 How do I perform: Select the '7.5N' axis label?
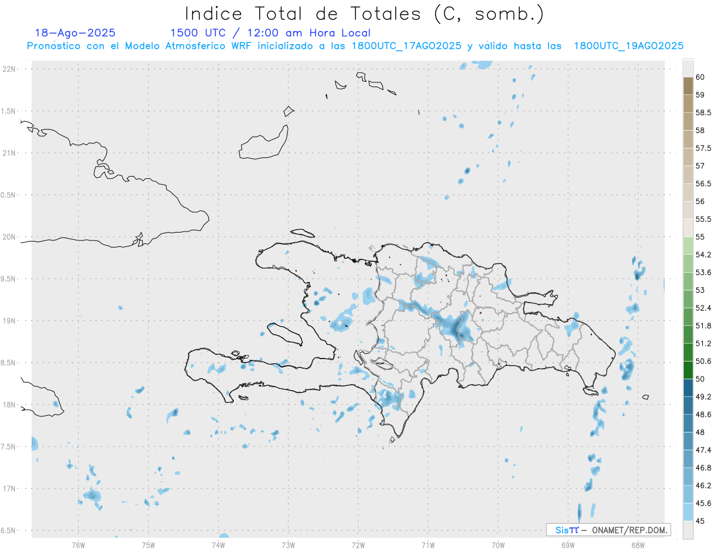(9, 447)
